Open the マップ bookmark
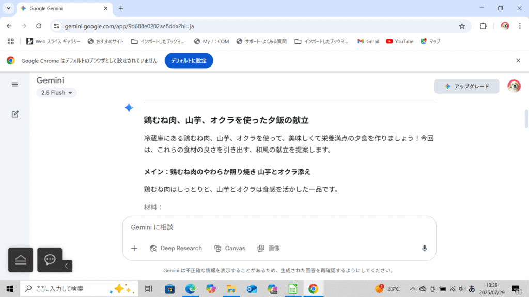This screenshot has height=297, width=529. (x=430, y=41)
